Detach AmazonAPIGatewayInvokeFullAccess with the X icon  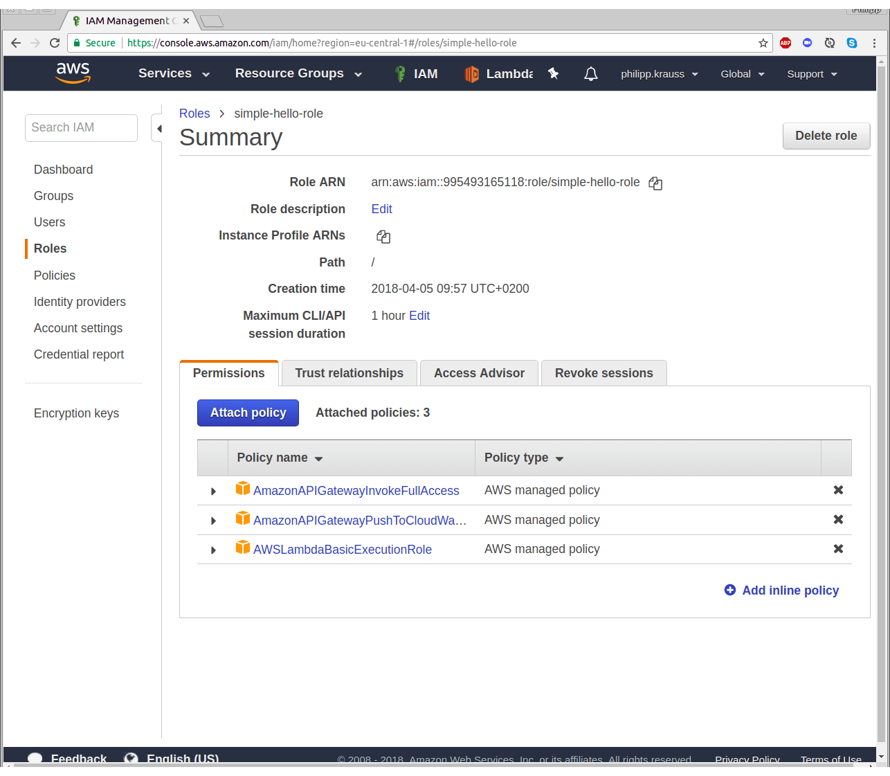point(837,490)
